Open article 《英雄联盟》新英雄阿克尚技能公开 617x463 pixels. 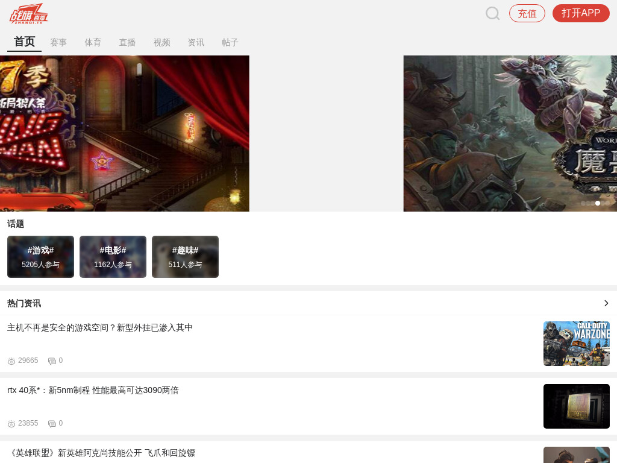coord(101,453)
